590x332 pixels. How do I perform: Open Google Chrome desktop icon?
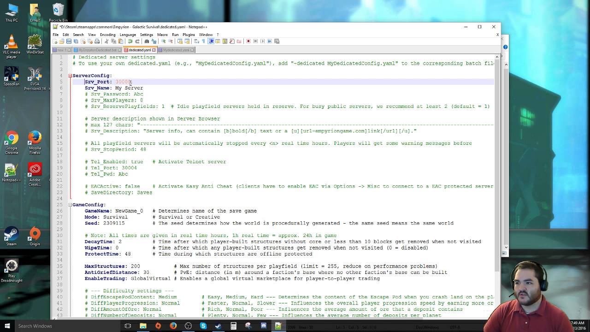coord(12,143)
